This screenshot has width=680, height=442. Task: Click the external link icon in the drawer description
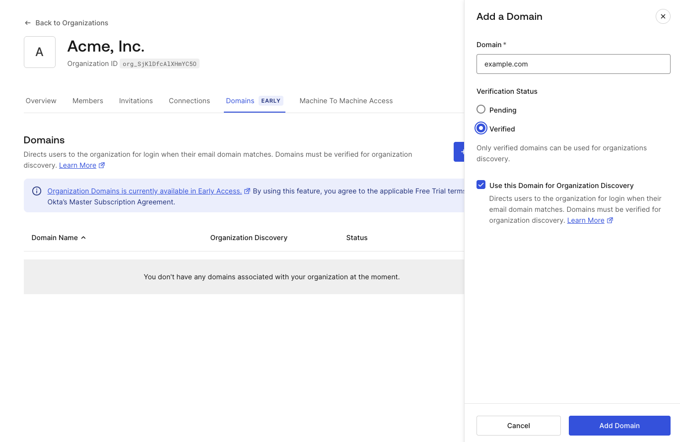611,220
